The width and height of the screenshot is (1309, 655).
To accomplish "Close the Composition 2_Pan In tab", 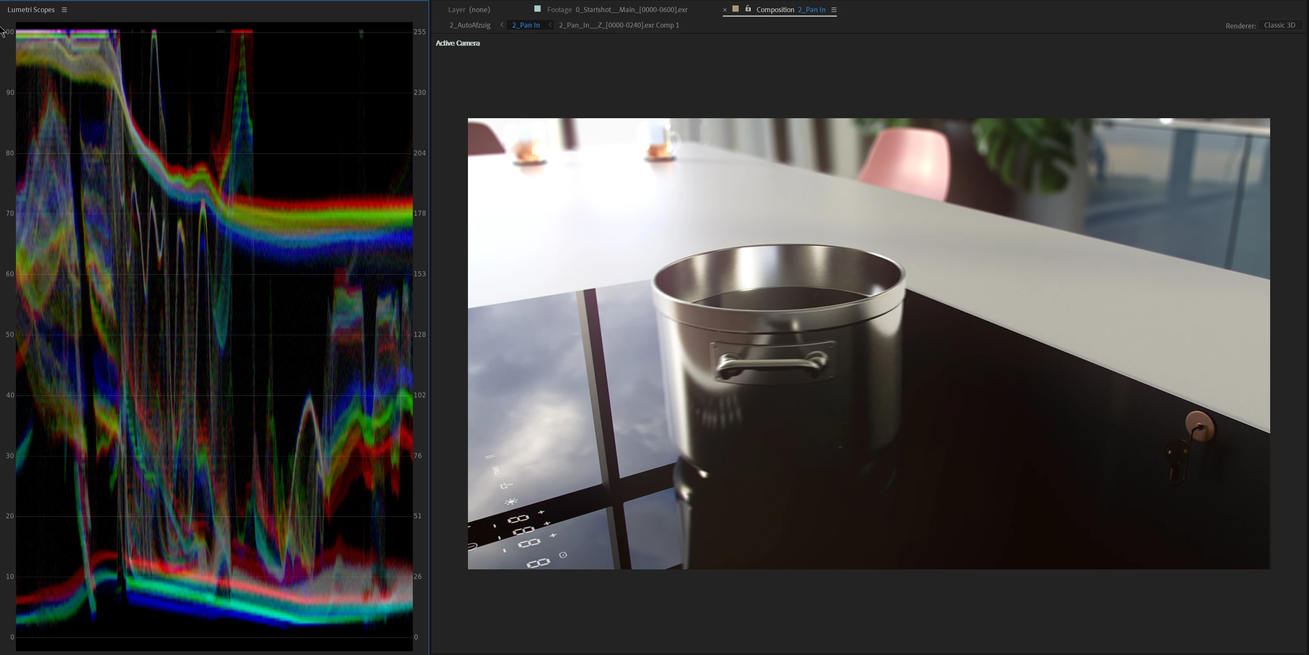I will click(724, 10).
